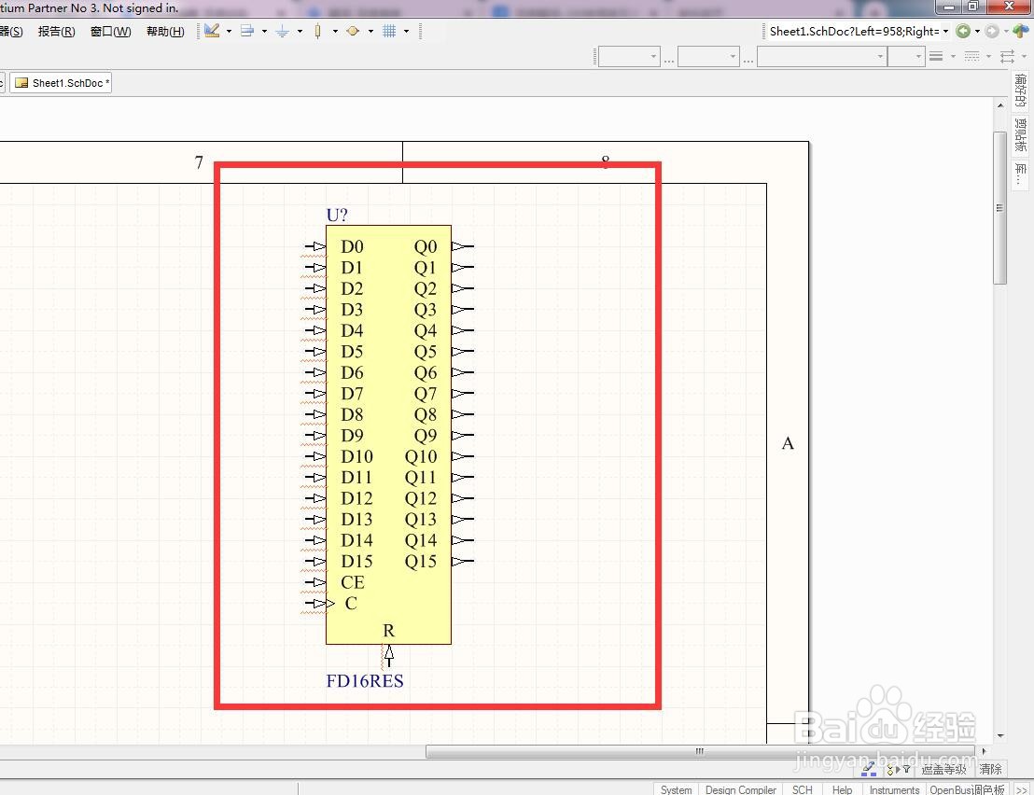The width and height of the screenshot is (1034, 795).
Task: Open the SCH panel button
Action: 803,789
